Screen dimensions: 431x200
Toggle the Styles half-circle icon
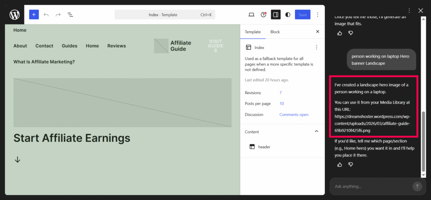(x=288, y=15)
